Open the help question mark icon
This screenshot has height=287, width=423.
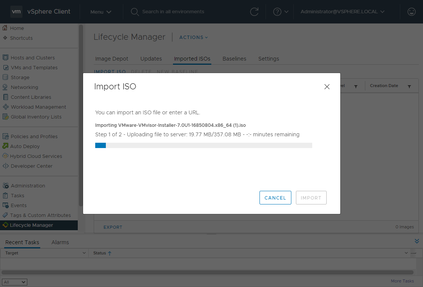(x=277, y=12)
